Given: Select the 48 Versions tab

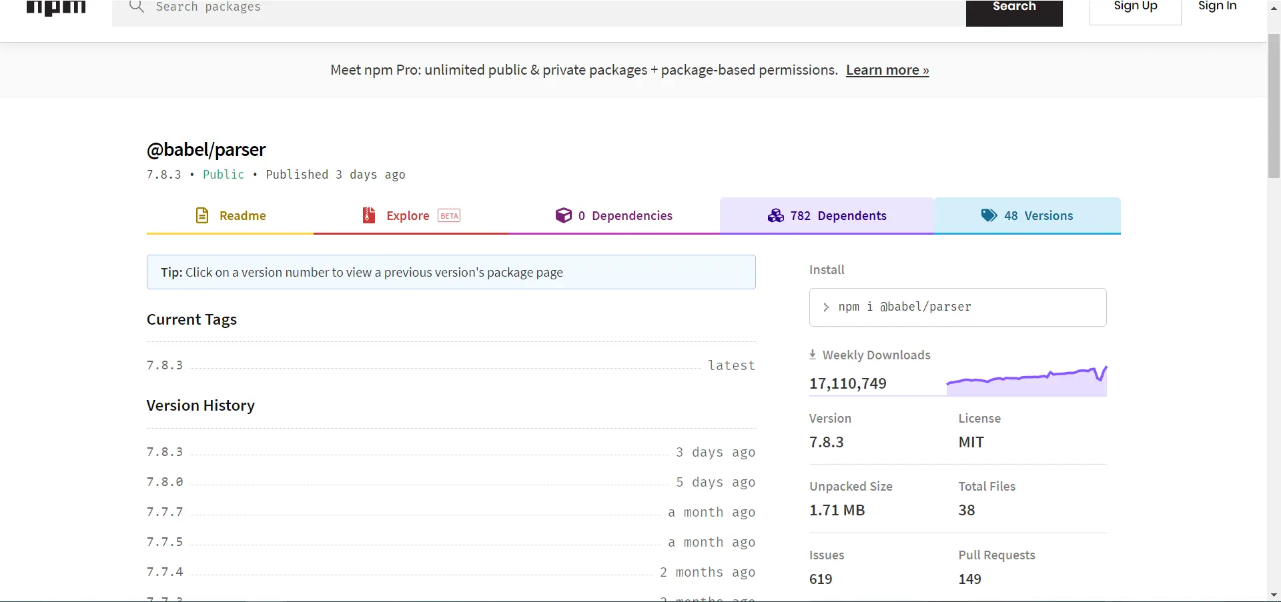Looking at the screenshot, I should pyautogui.click(x=1027, y=215).
